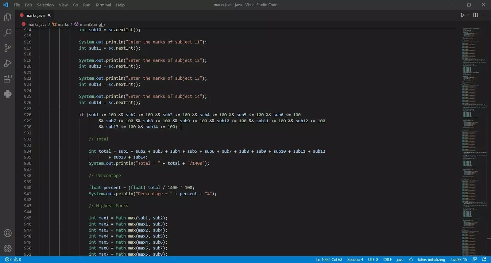491x263 pixels.
Task: Open the Accounts menu icon
Action: (x=8, y=233)
